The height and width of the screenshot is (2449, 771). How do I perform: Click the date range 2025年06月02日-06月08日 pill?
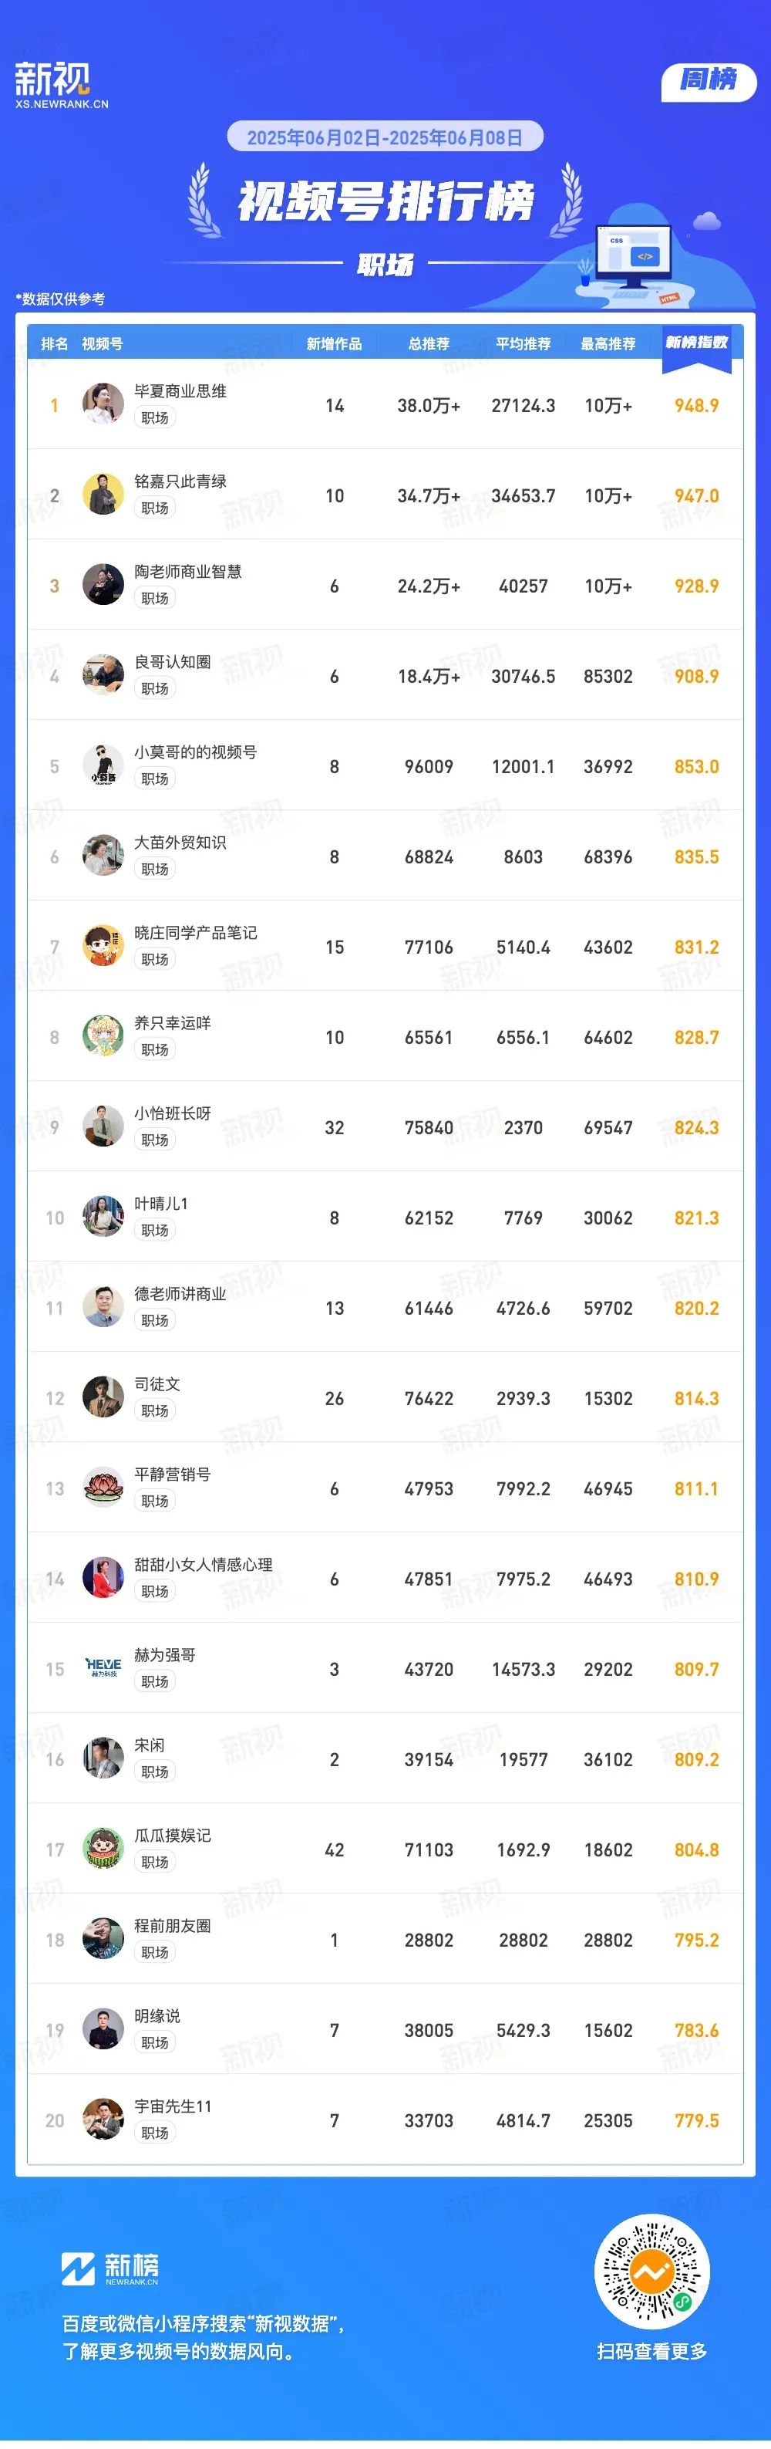coord(385,137)
